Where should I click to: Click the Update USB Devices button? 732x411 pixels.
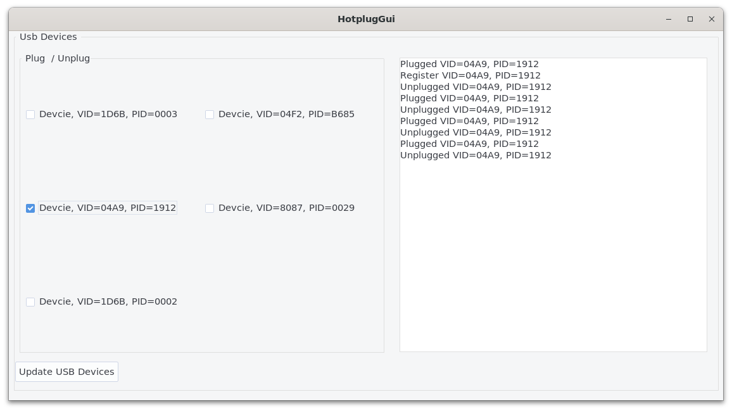[66, 372]
